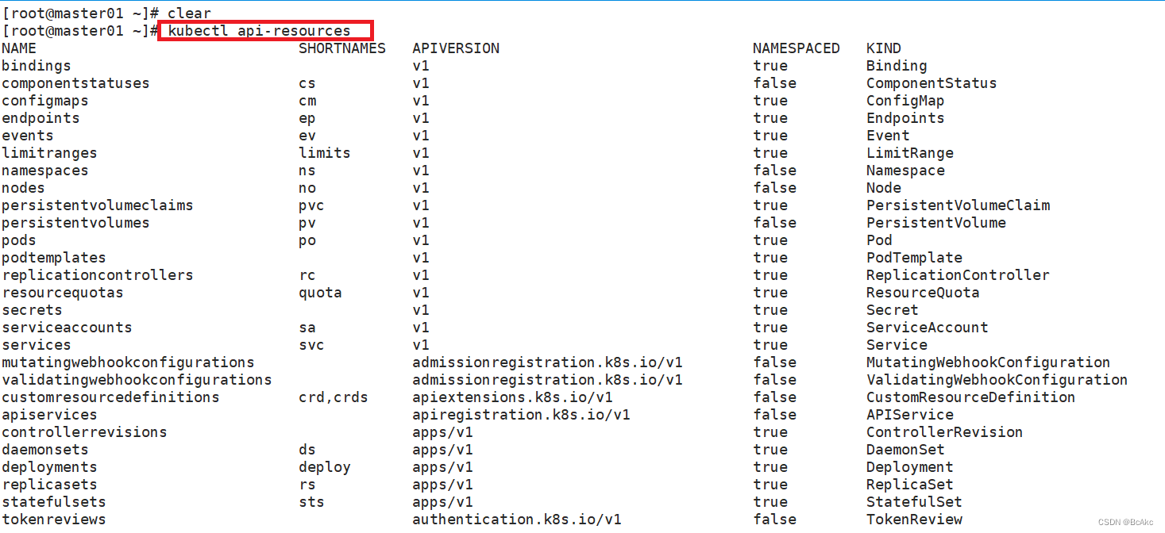Click the 'StatefulSet' kind

[x=914, y=502]
